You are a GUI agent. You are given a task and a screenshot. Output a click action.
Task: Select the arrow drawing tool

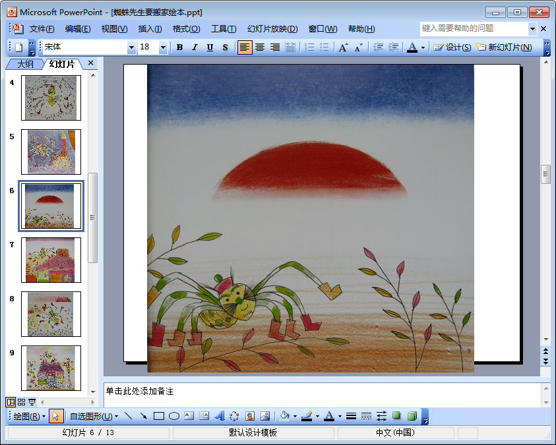click(x=144, y=416)
